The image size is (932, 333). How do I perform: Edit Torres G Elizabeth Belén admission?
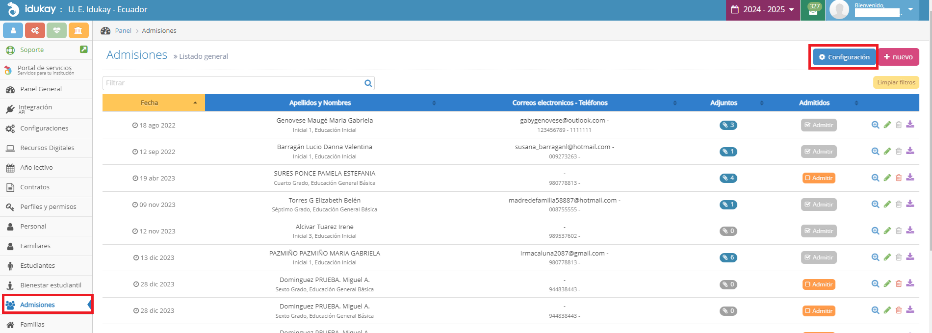click(x=887, y=205)
